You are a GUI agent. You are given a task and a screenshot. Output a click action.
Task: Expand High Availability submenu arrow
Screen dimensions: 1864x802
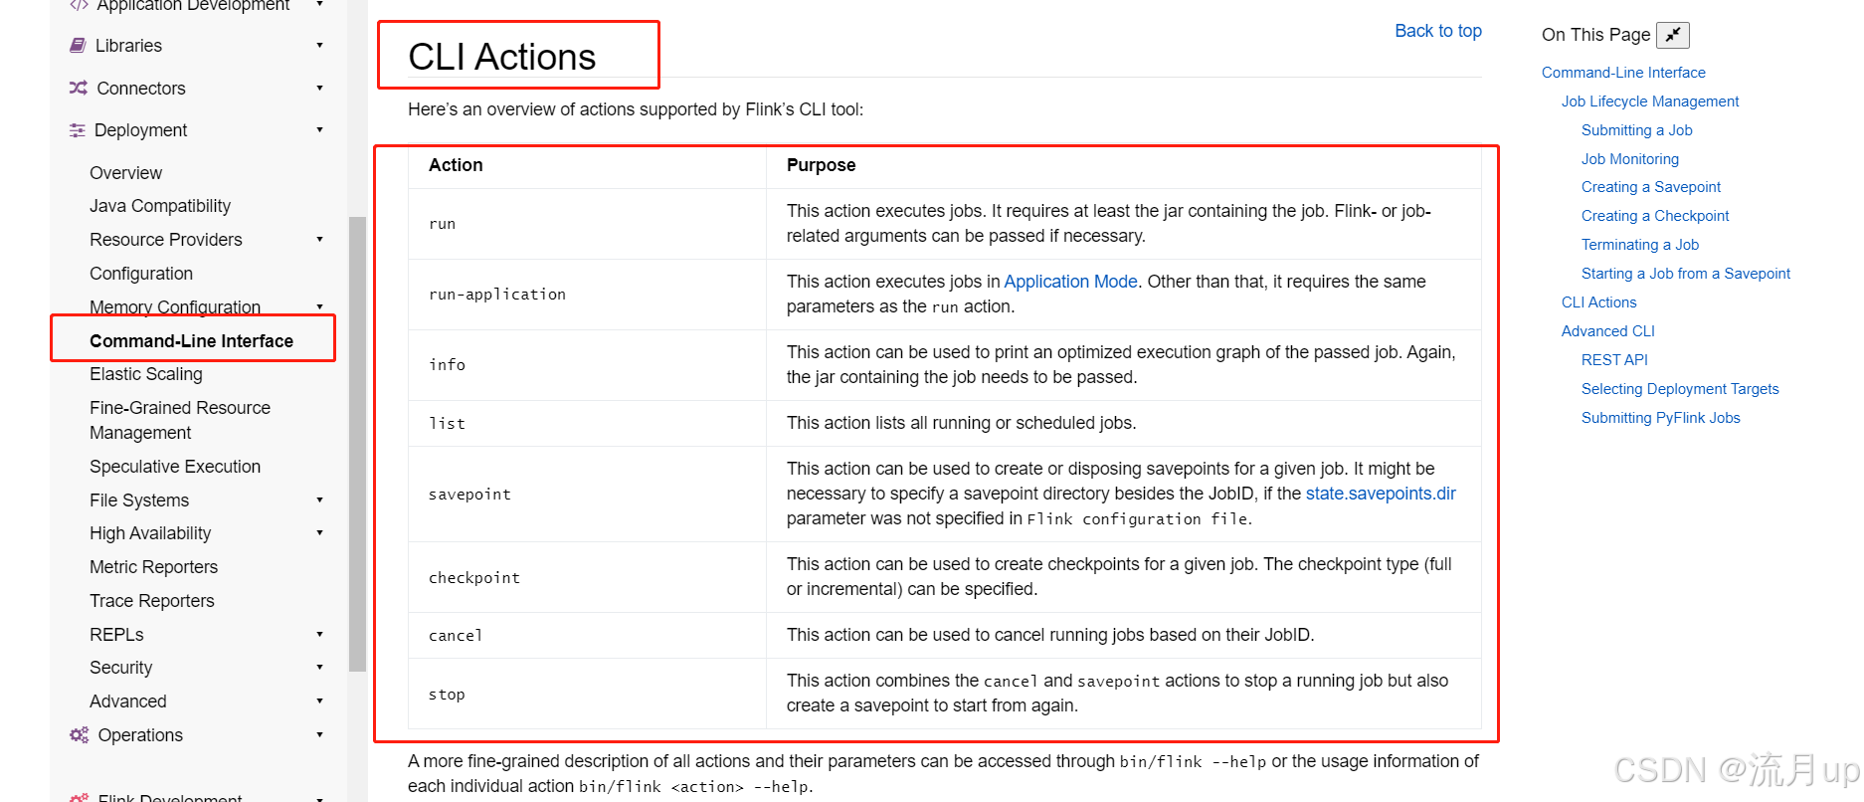(x=319, y=533)
